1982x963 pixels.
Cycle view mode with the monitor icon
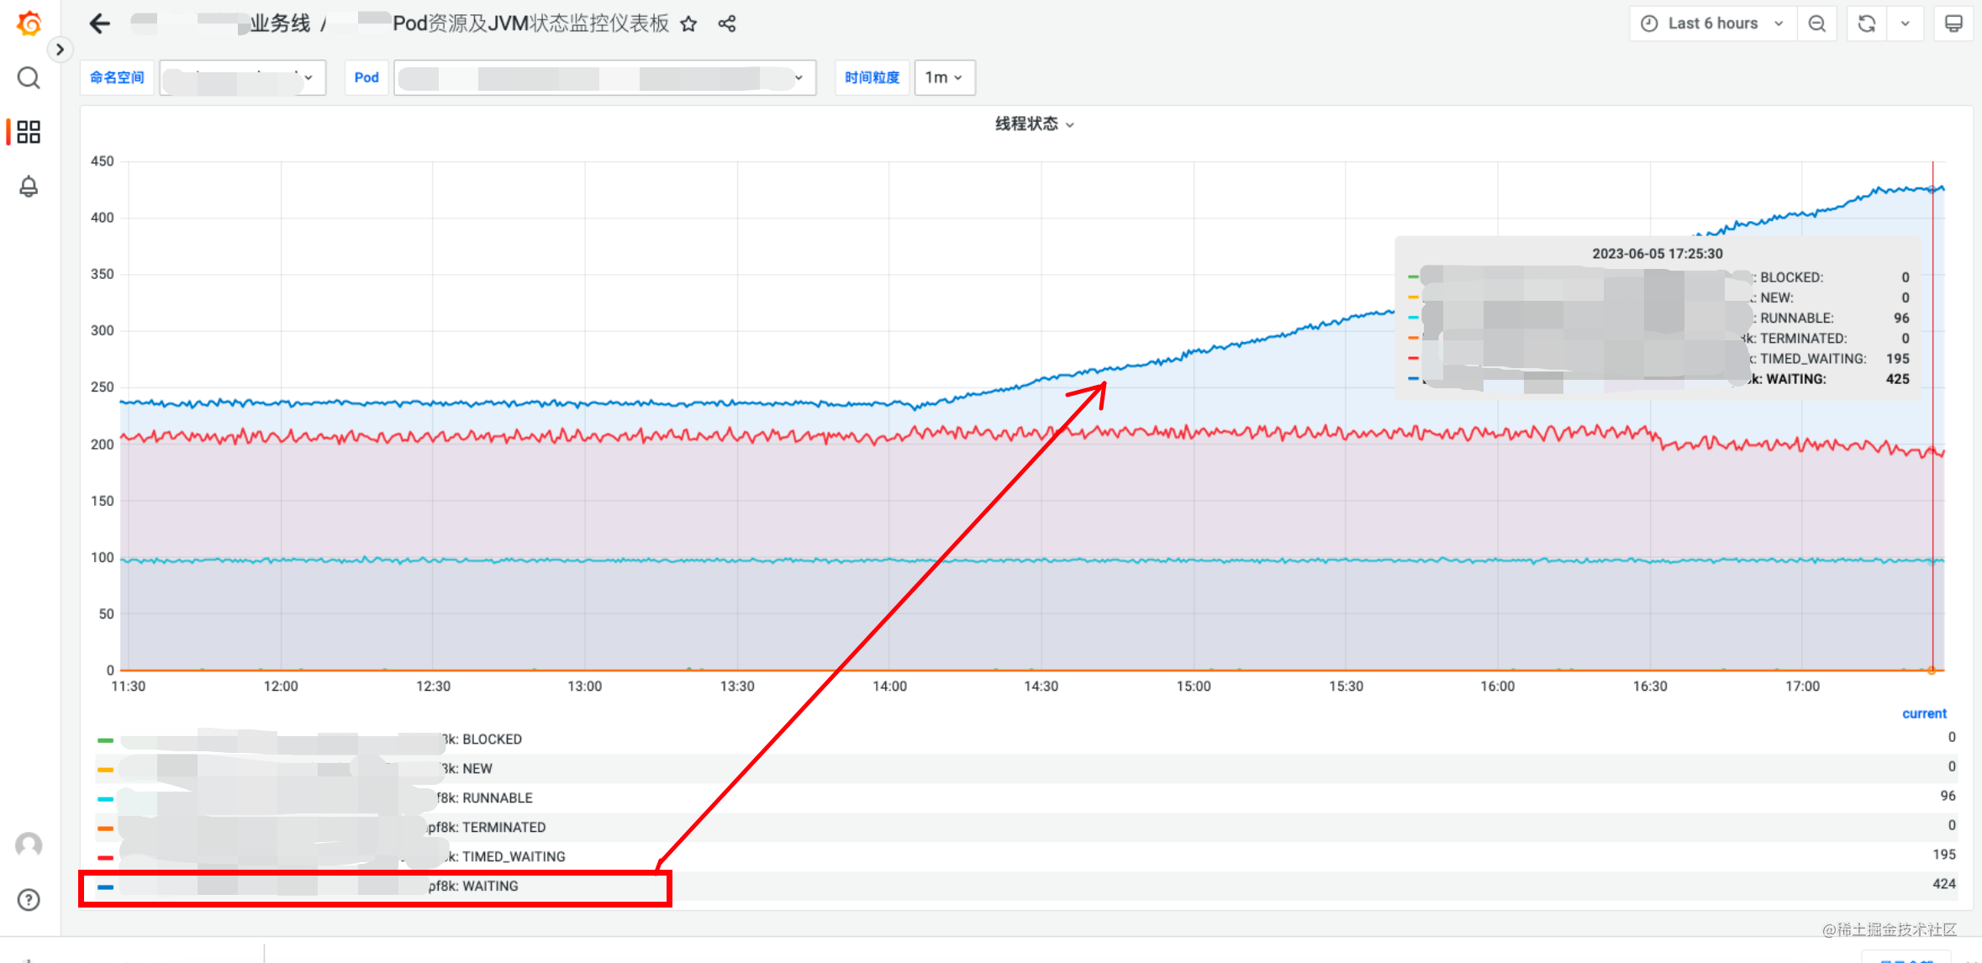point(1953,24)
